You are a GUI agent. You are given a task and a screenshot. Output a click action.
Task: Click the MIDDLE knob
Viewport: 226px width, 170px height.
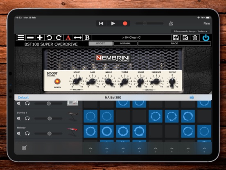pos(109,81)
